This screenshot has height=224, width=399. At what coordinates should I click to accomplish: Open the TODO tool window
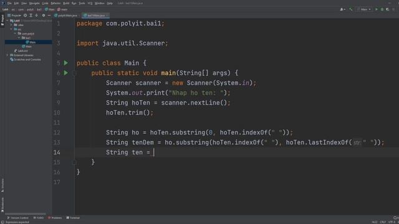point(39,218)
